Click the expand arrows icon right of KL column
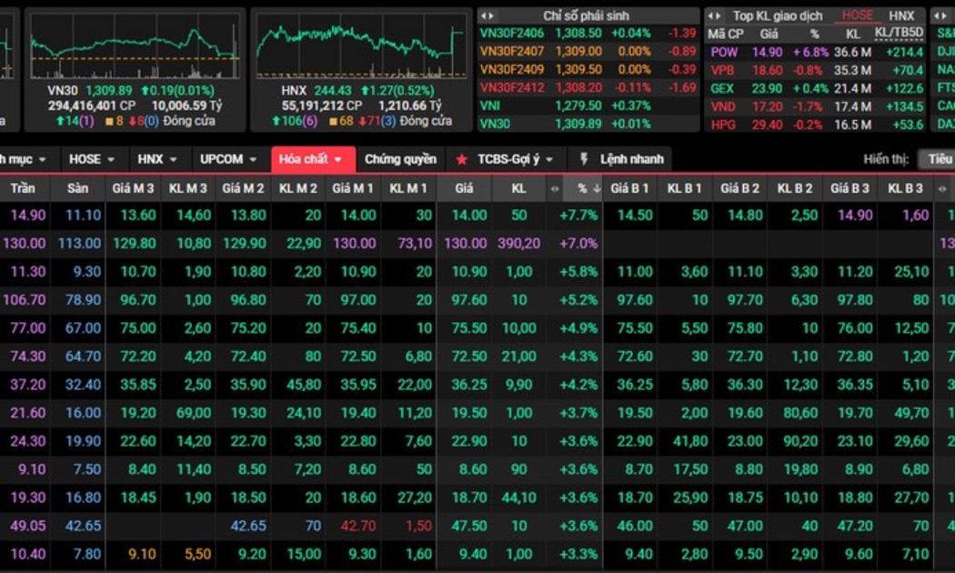The width and height of the screenshot is (955, 573). (x=555, y=188)
